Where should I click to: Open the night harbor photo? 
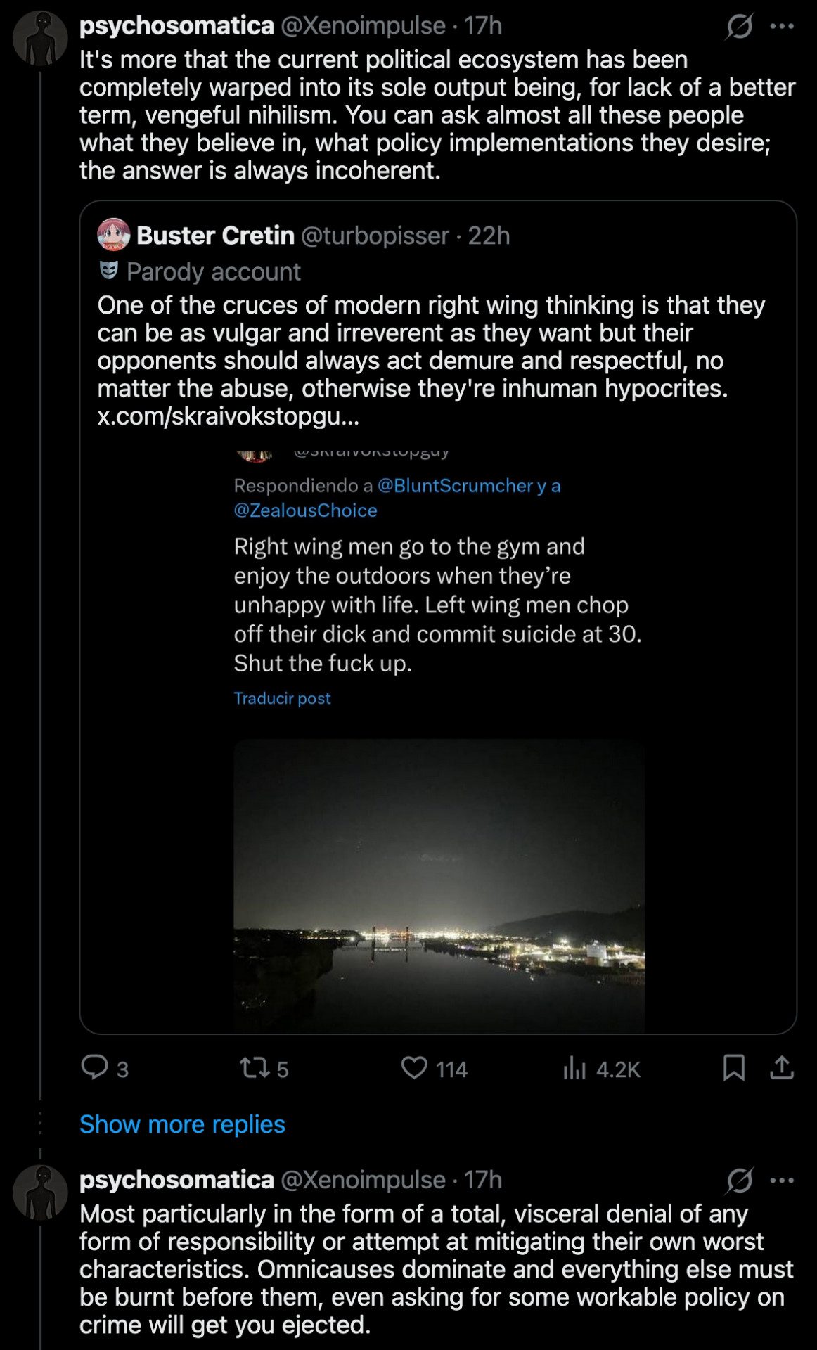point(439,885)
